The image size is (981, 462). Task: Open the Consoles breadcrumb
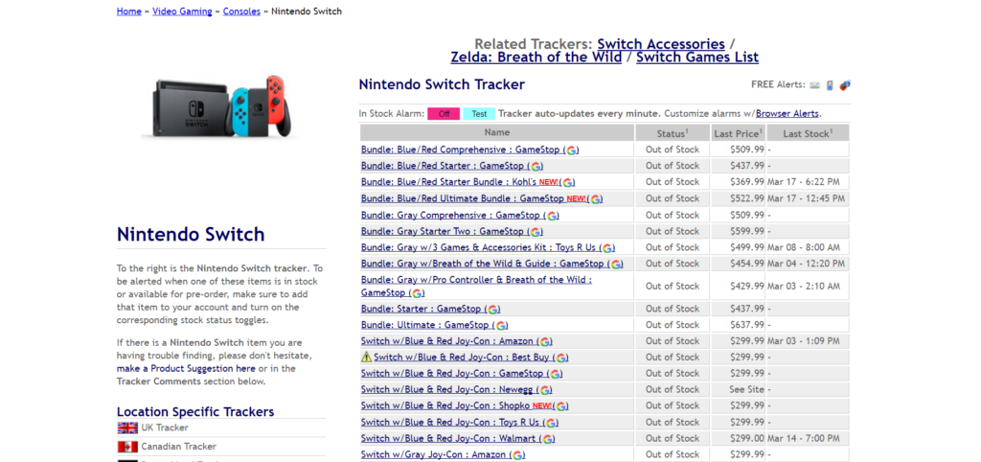(x=241, y=12)
